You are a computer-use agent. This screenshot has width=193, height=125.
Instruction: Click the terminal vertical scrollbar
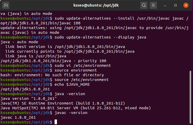click(190, 97)
